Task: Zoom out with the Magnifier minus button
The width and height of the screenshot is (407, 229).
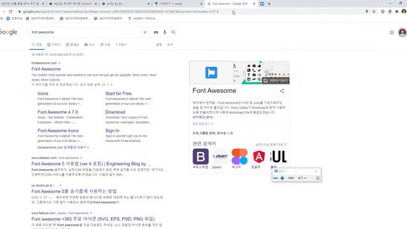Action: 275,178
